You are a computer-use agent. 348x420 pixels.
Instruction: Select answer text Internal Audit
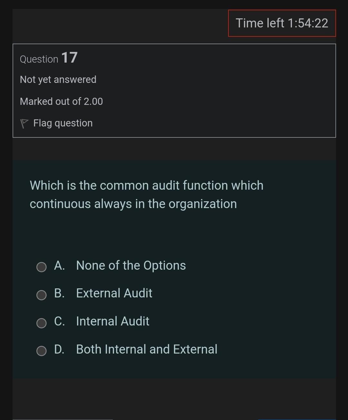click(113, 321)
